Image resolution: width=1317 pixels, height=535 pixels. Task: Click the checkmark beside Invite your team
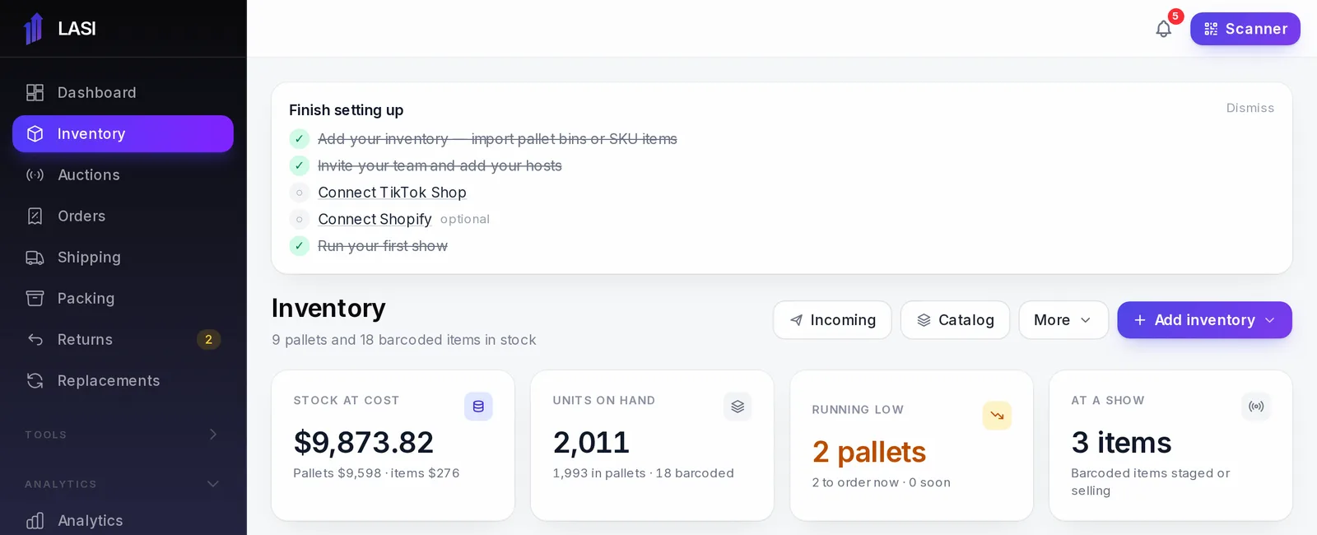pos(300,165)
